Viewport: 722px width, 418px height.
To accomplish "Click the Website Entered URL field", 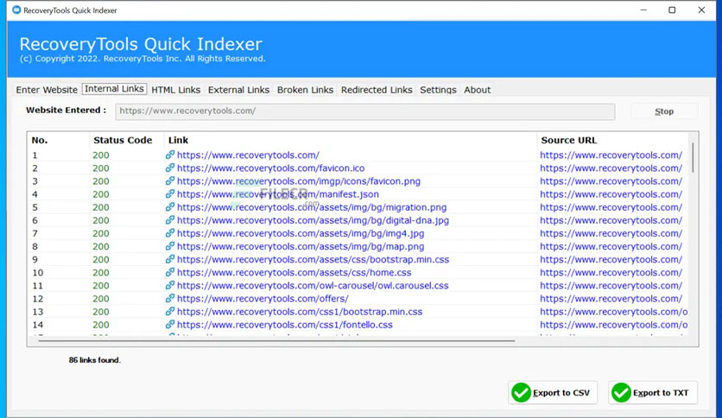I will click(365, 111).
